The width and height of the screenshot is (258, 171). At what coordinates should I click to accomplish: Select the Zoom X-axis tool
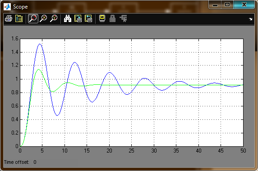coord(43,18)
